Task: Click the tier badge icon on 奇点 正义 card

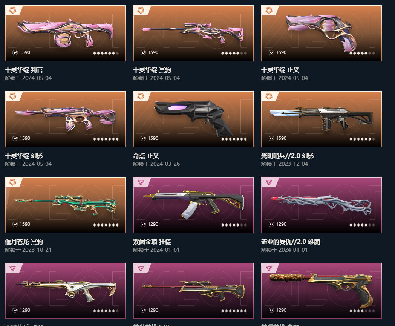Action: coord(141,96)
